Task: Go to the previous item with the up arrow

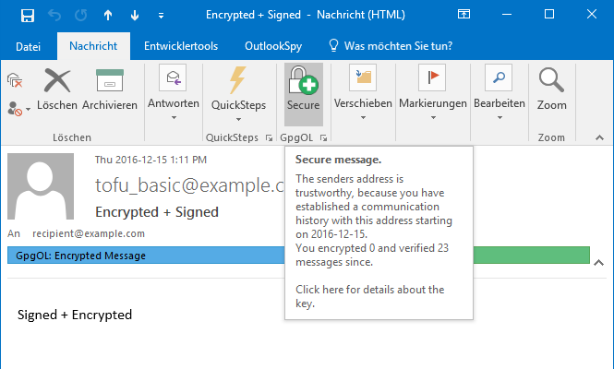Action: [x=108, y=16]
